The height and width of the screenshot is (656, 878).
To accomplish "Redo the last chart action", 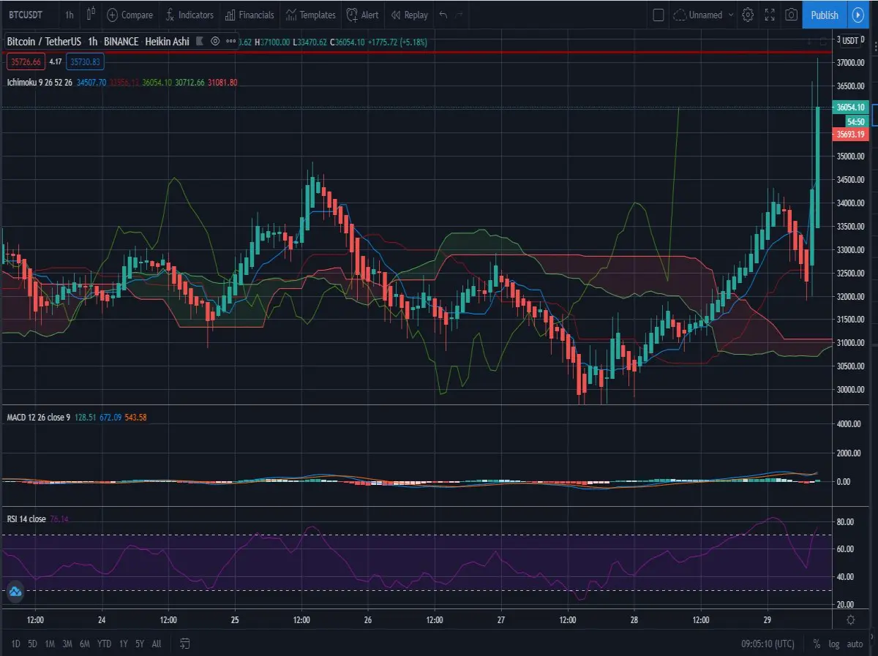I will pyautogui.click(x=459, y=15).
